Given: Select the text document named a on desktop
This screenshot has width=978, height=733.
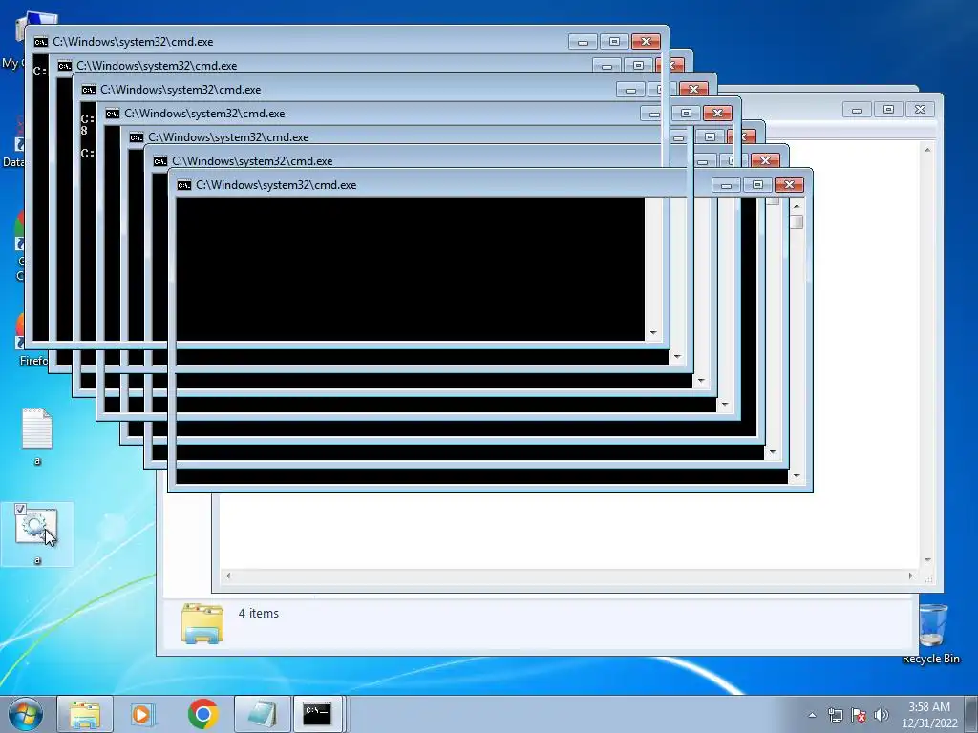Looking at the screenshot, I should (37, 436).
